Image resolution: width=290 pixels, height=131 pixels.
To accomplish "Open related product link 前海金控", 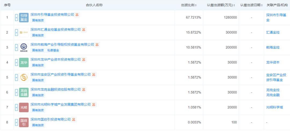I will [x=273, y=47].
